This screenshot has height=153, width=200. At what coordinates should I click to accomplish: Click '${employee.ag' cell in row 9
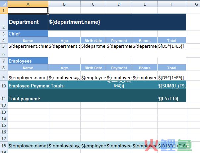[x=64, y=76]
